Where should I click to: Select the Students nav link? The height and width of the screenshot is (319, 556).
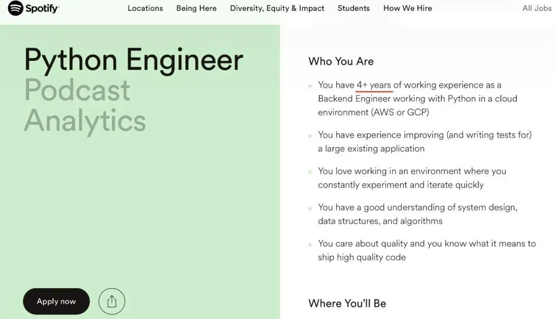coord(354,8)
